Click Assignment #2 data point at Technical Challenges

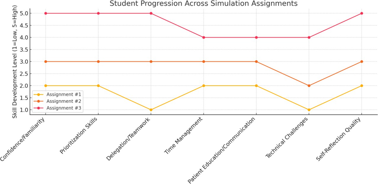pos(309,85)
